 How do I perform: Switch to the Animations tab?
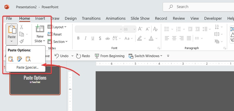116,18
